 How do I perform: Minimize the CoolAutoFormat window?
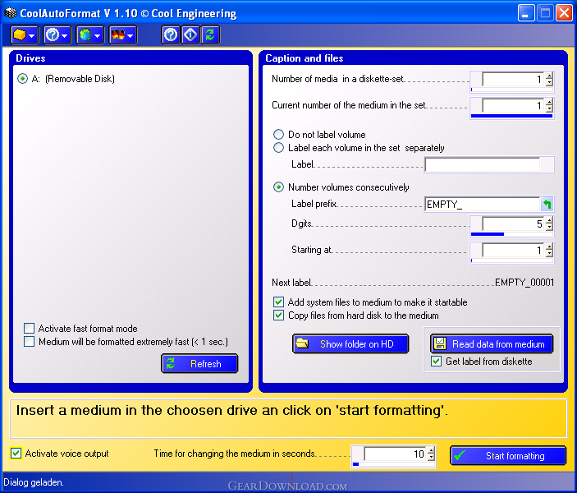click(525, 14)
